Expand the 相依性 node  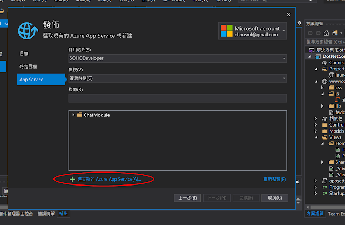(x=316, y=118)
